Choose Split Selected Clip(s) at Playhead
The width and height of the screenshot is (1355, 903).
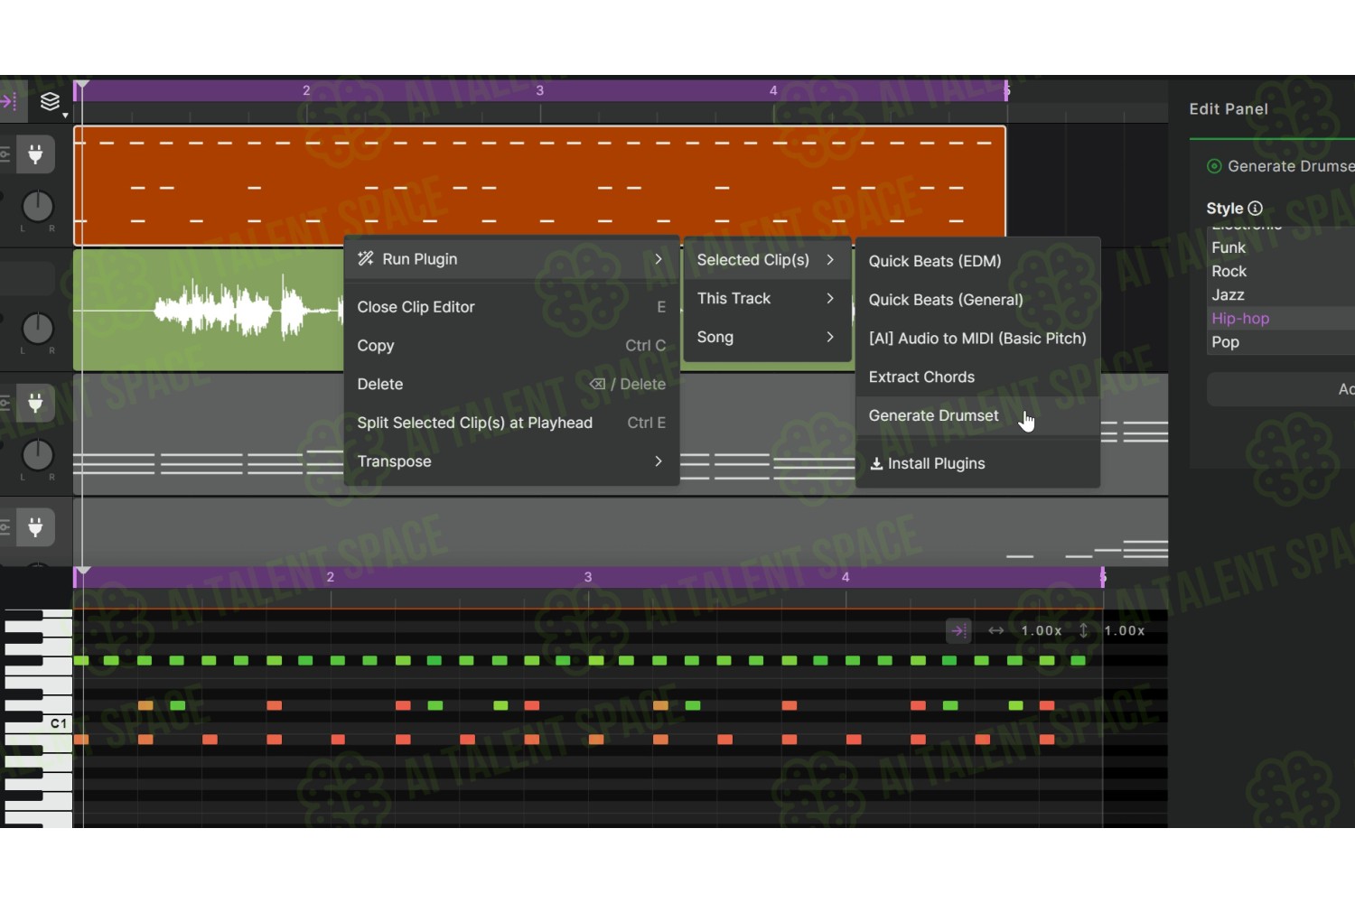point(511,423)
